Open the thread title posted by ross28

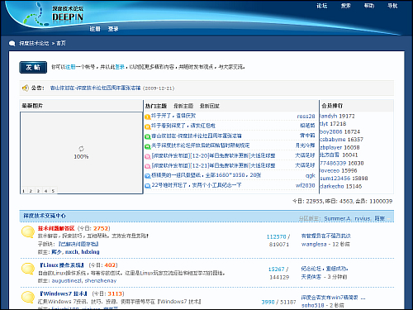(x=173, y=116)
